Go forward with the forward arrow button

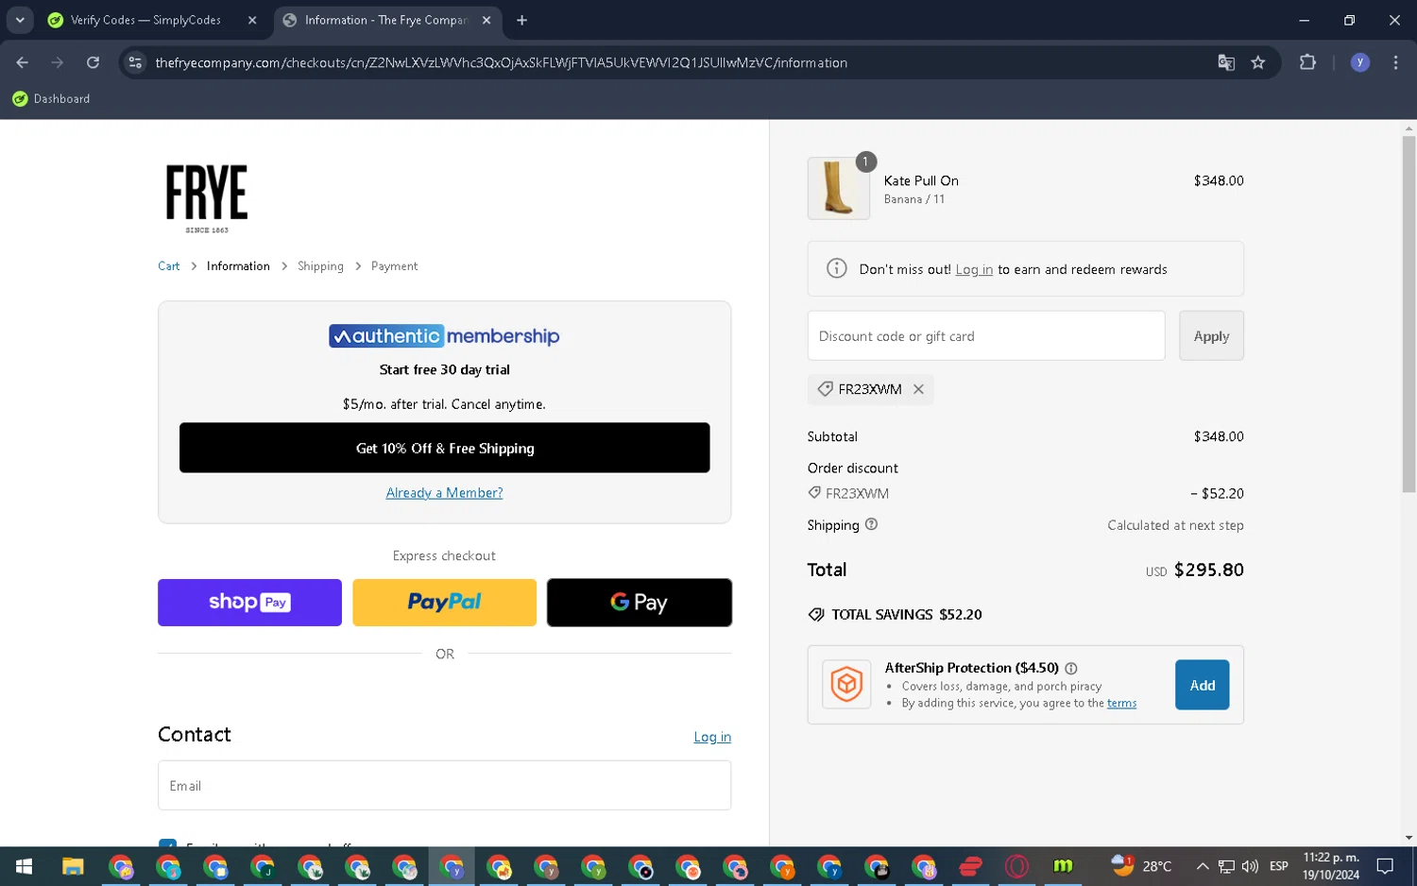pos(58,62)
